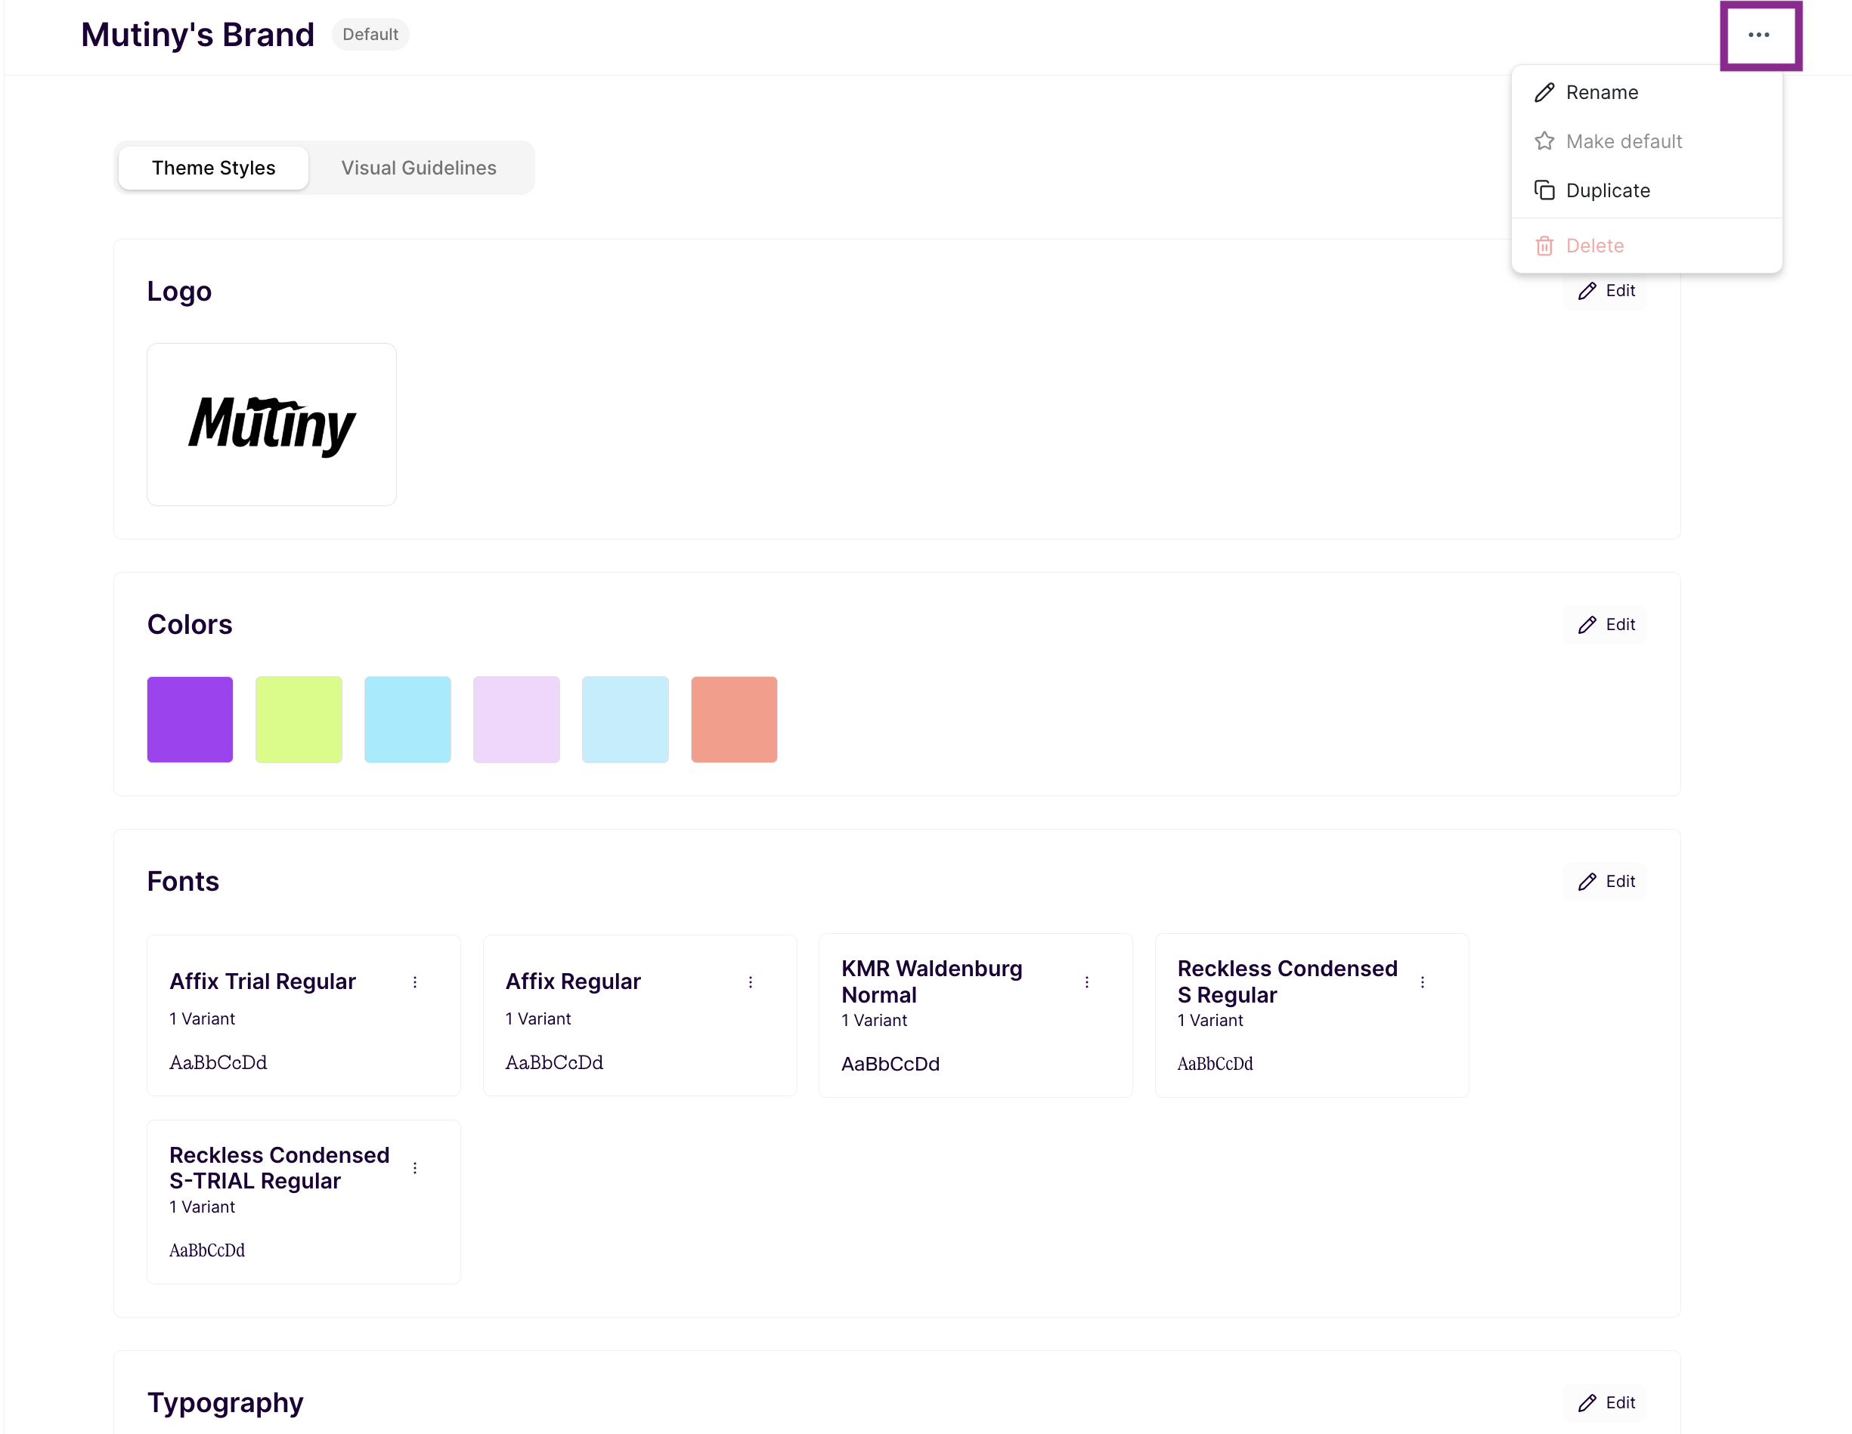Image resolution: width=1852 pixels, height=1434 pixels.
Task: Edit the Typography section
Action: click(x=1606, y=1402)
